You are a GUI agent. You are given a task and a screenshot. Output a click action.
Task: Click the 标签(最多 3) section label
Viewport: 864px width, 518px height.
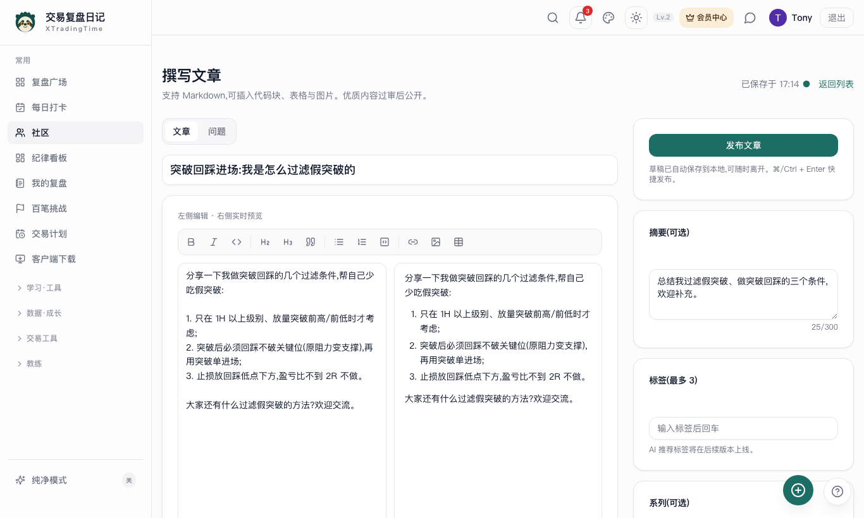(673, 380)
